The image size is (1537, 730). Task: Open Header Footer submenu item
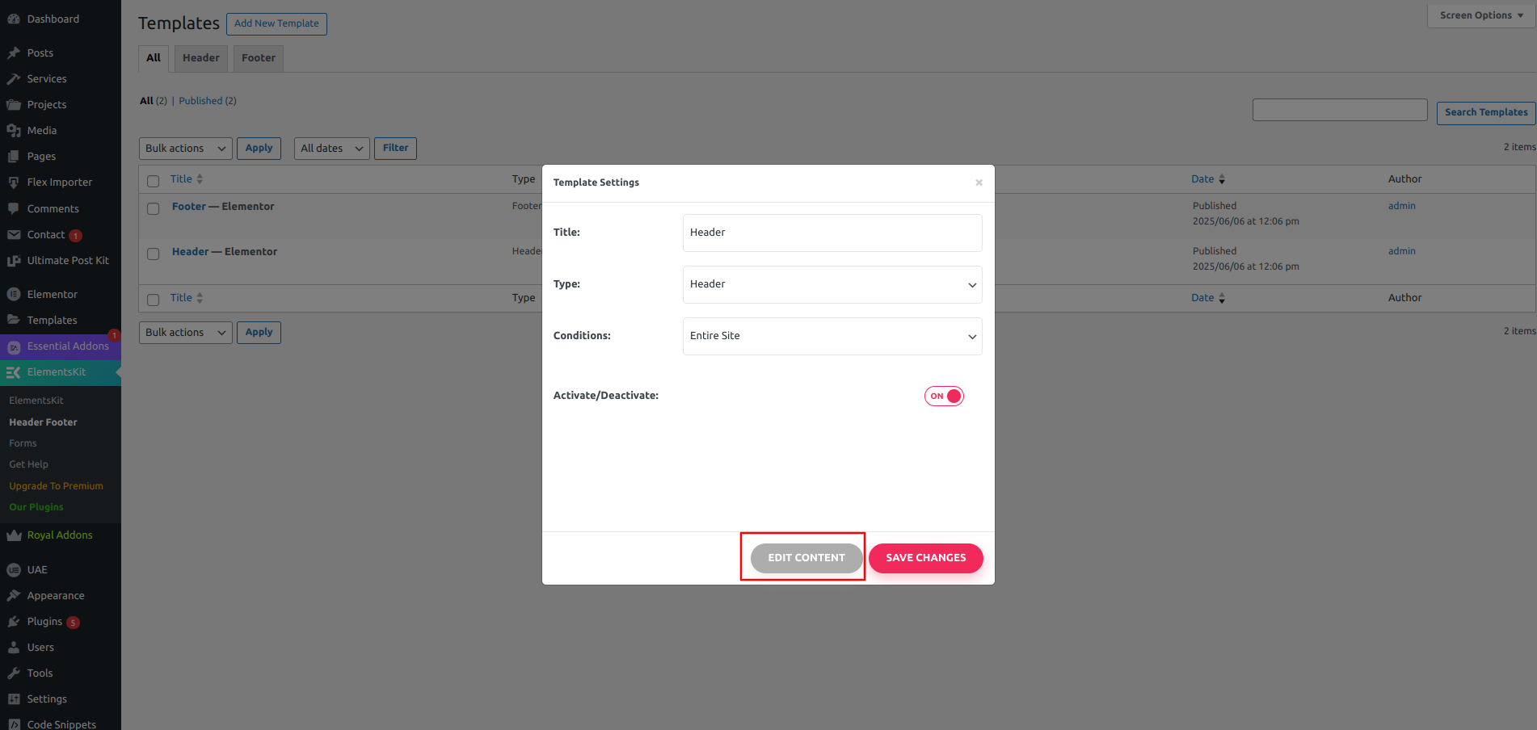(x=43, y=422)
